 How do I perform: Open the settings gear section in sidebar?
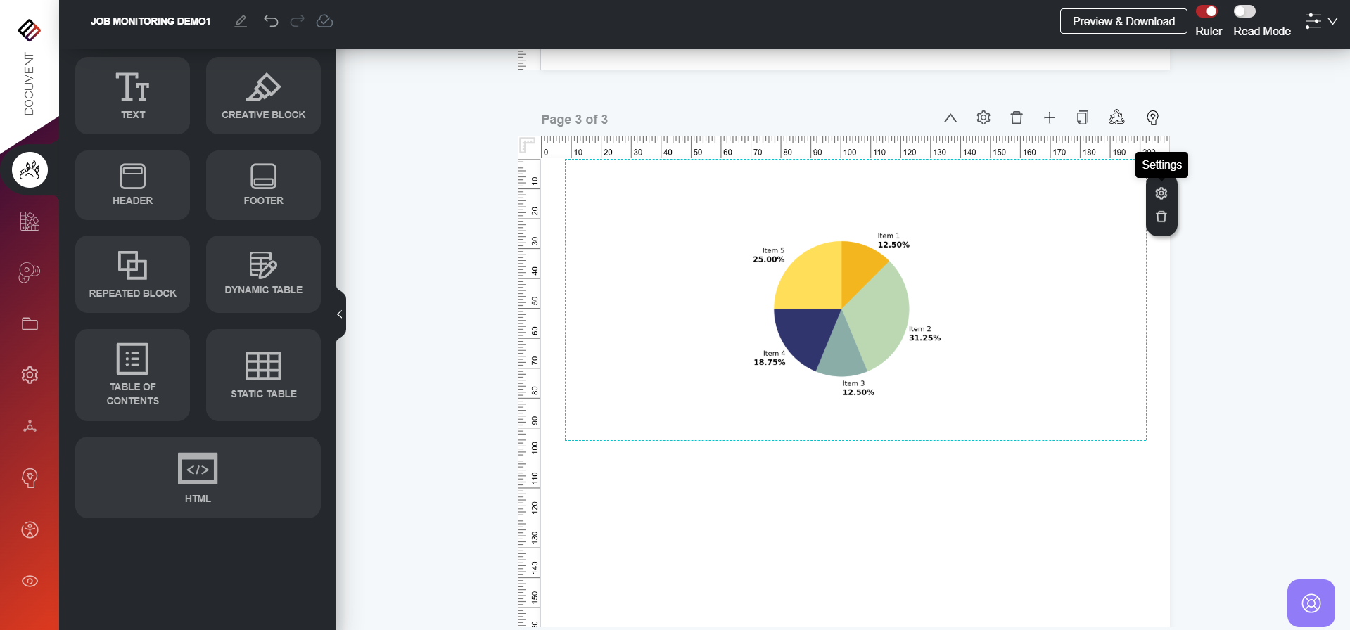pyautogui.click(x=30, y=375)
